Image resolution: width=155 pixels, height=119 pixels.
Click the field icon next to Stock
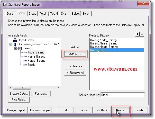[25, 65]
